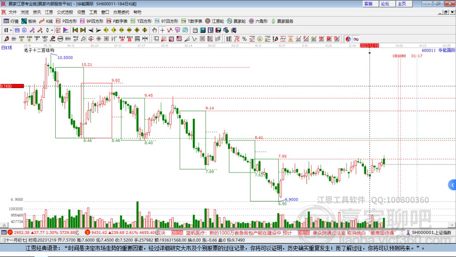The width and height of the screenshot is (456, 257).
Task: Click the bottom-left triangle panel toggle
Action: [x=4, y=225]
